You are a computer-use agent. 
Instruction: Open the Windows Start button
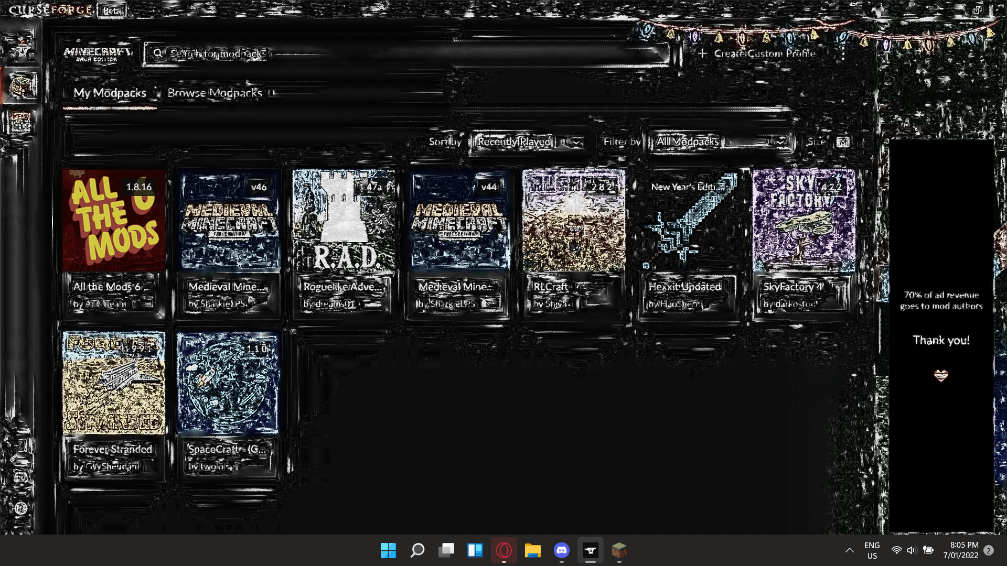coord(388,550)
